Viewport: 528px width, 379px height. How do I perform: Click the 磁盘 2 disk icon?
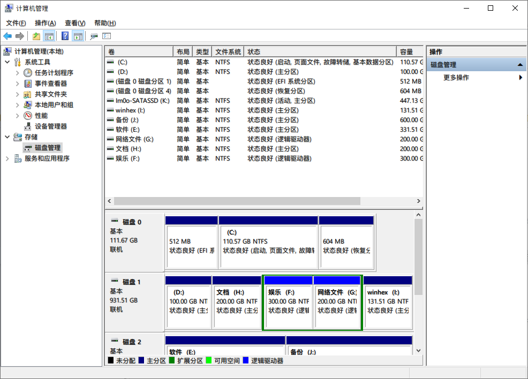pos(115,340)
